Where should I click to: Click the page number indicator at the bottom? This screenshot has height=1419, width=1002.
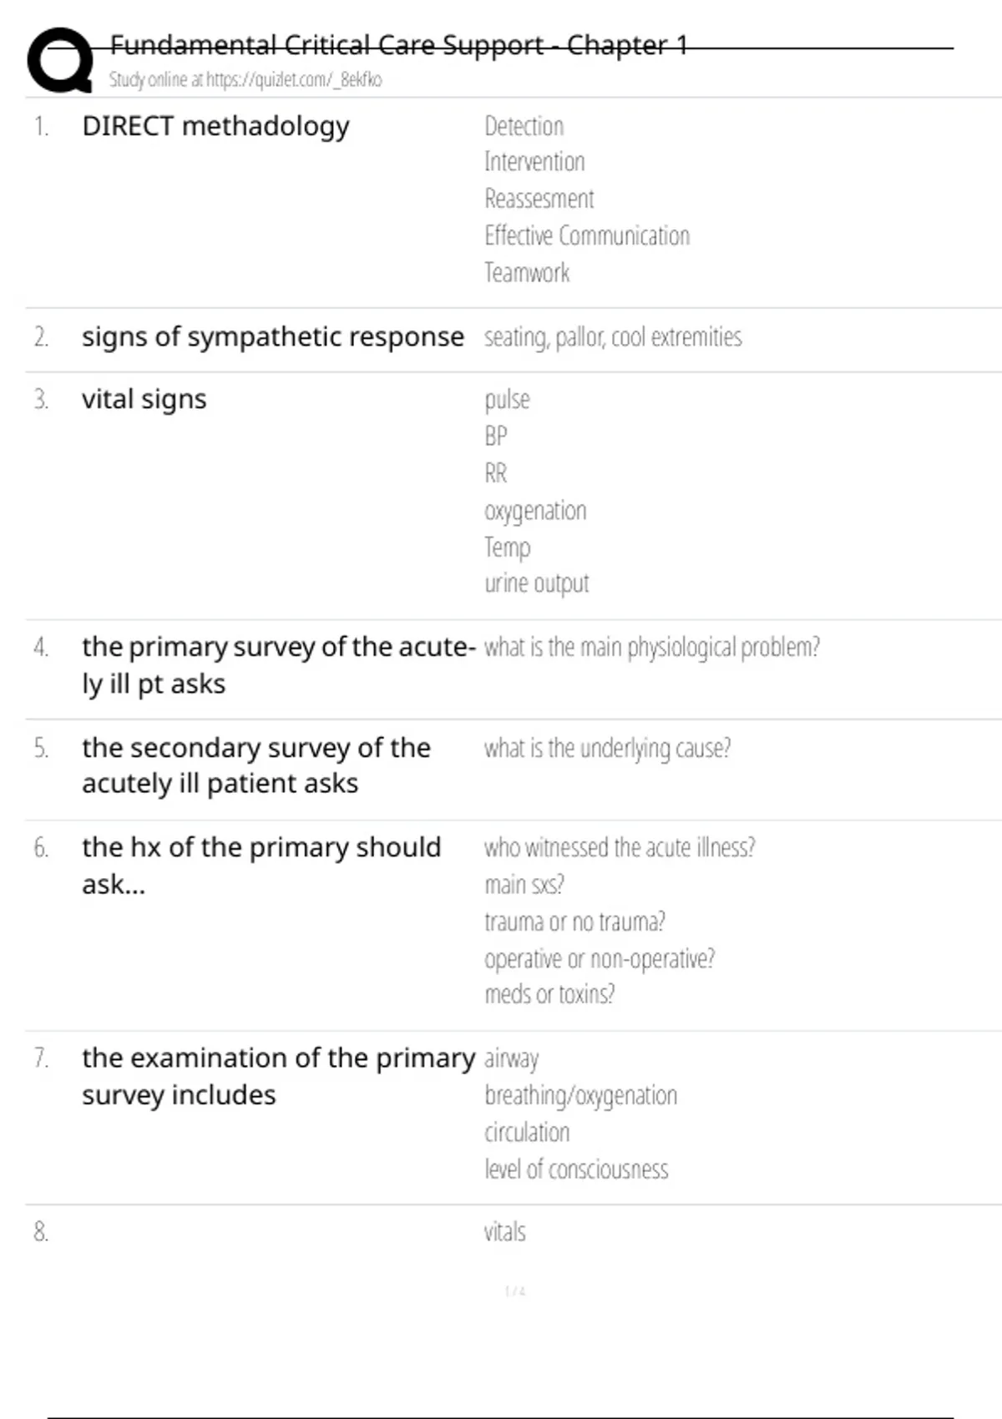(514, 1291)
